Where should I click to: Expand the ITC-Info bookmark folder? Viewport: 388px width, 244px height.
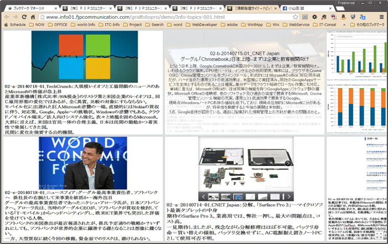coord(109,24)
